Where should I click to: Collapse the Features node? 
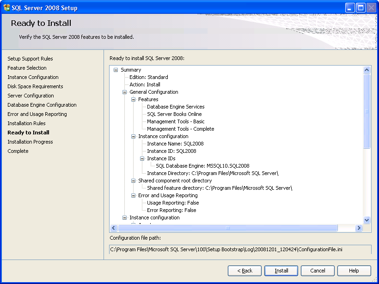pyautogui.click(x=133, y=99)
